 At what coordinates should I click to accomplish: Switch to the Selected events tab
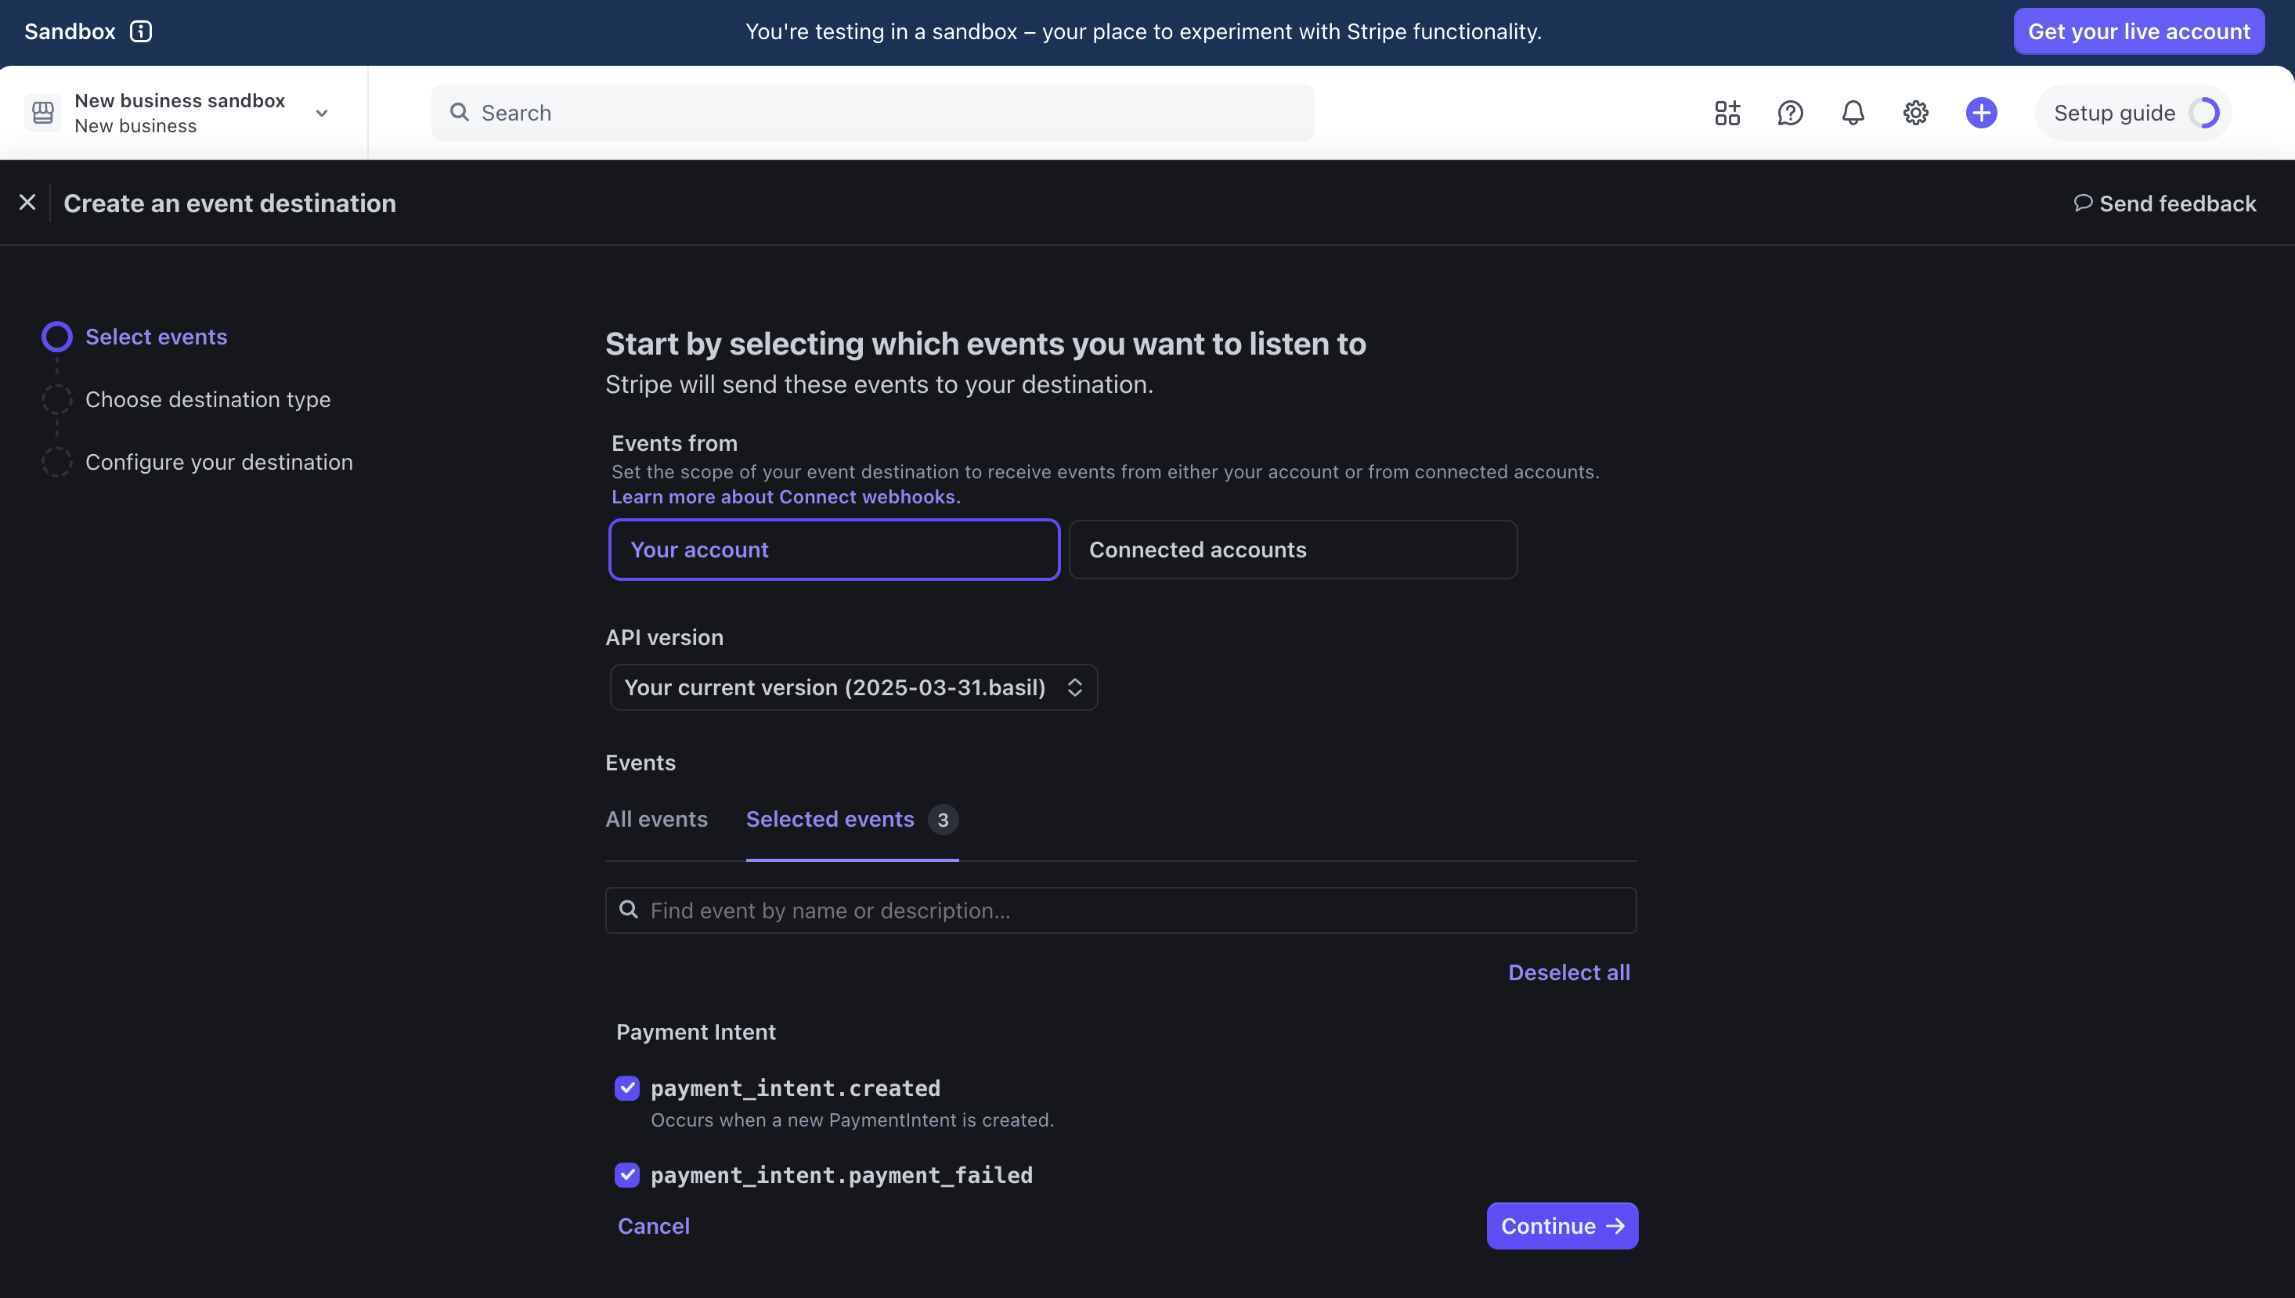[830, 819]
